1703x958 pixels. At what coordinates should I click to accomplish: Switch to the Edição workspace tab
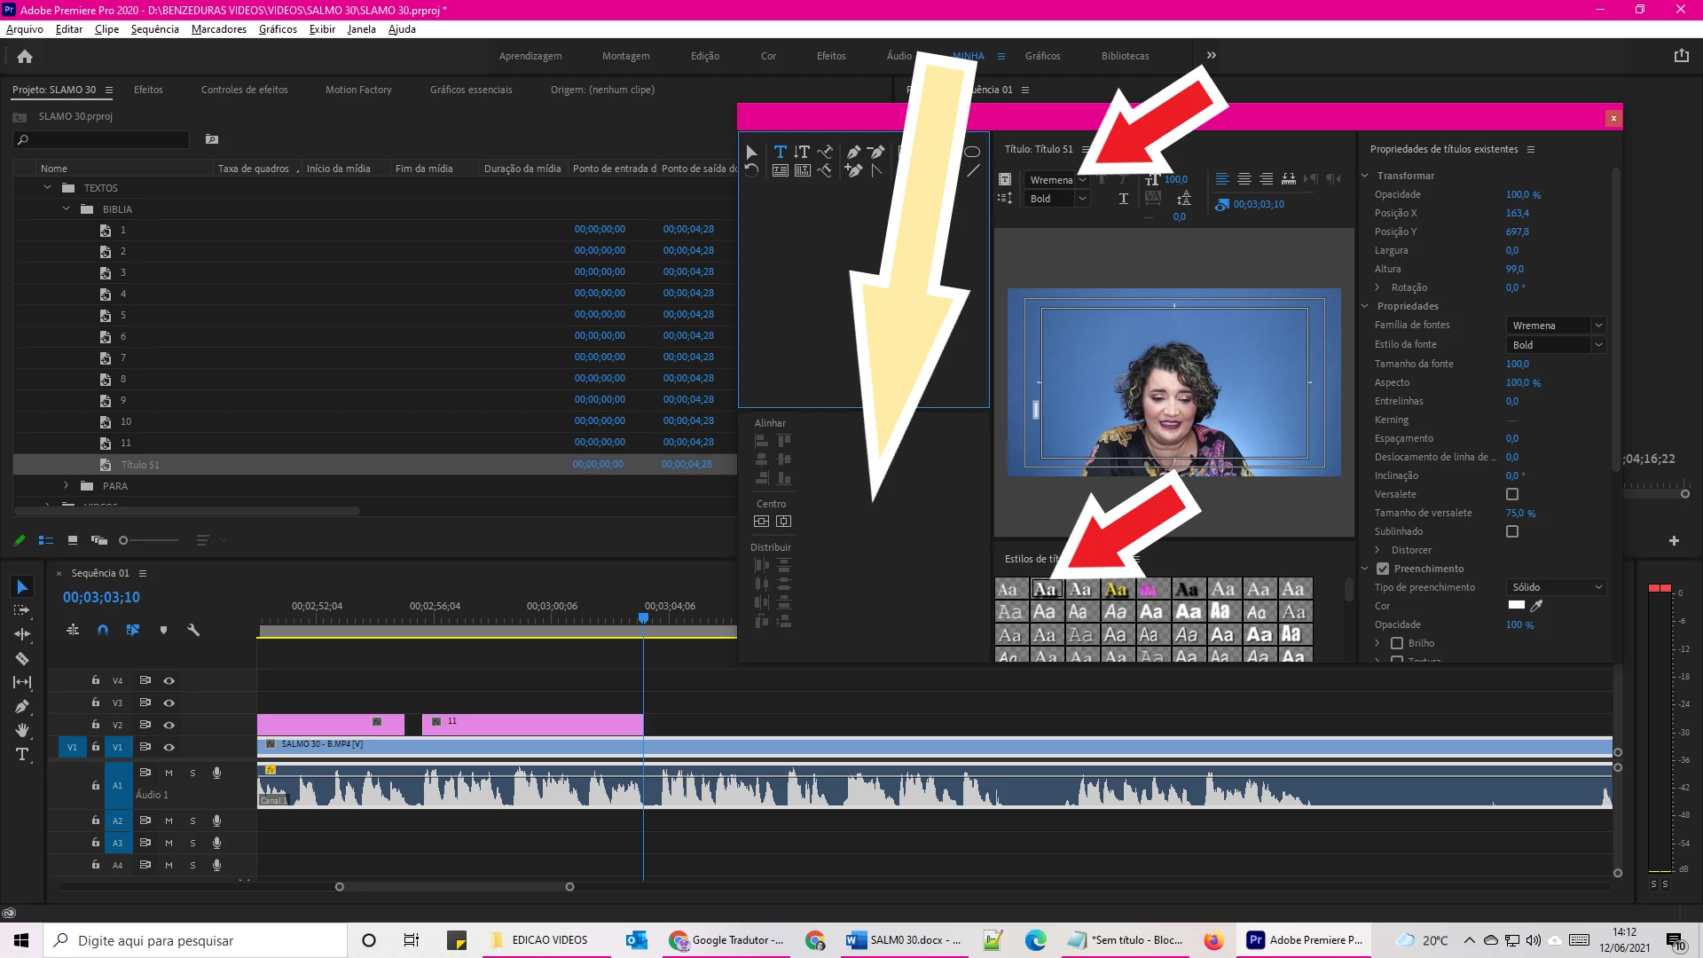pos(705,56)
